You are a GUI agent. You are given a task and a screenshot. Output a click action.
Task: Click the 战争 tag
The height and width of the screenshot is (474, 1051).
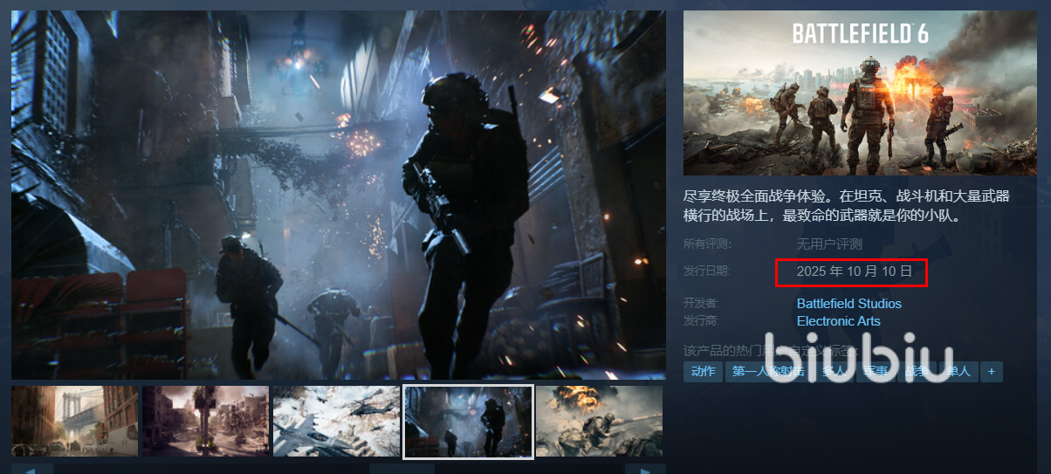click(x=917, y=372)
